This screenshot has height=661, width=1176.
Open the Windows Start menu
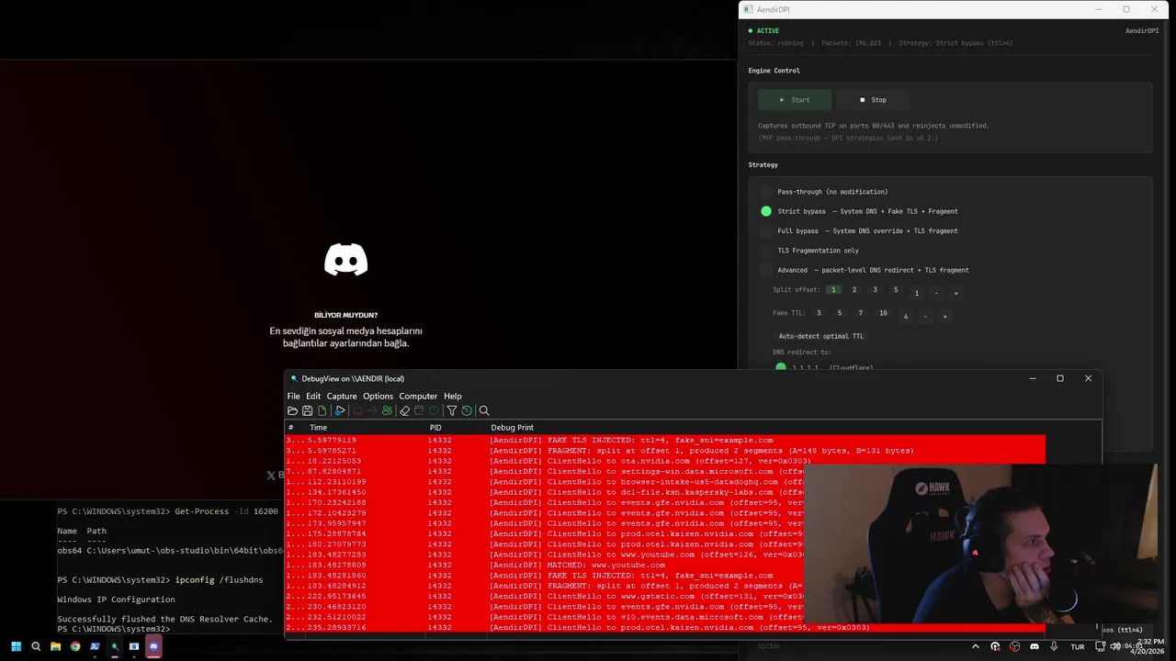point(16,646)
